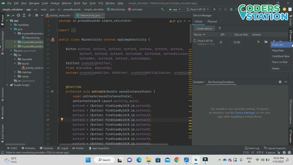
Task: Expand the manifests folder
Action: point(11,25)
